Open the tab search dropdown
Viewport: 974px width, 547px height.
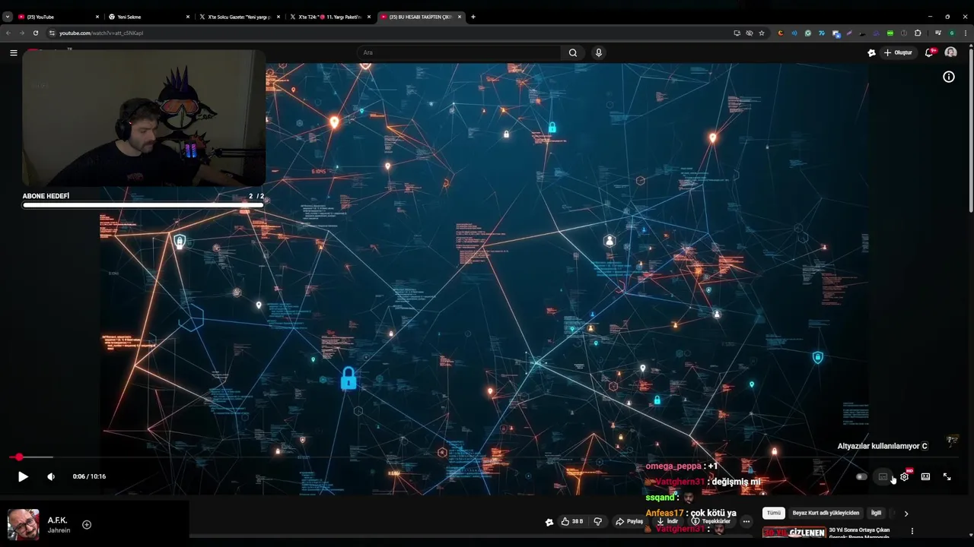tap(7, 17)
